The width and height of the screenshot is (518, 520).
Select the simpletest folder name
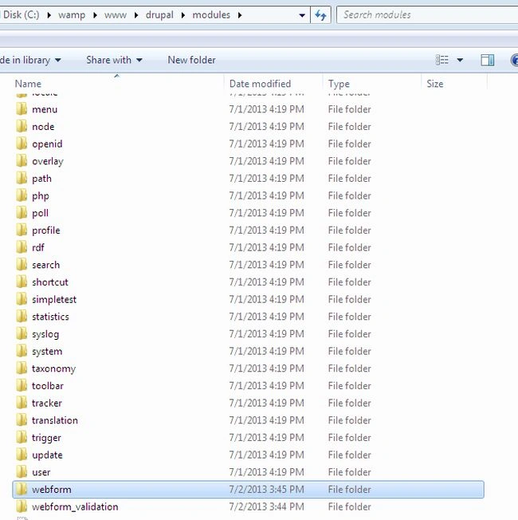pos(54,299)
